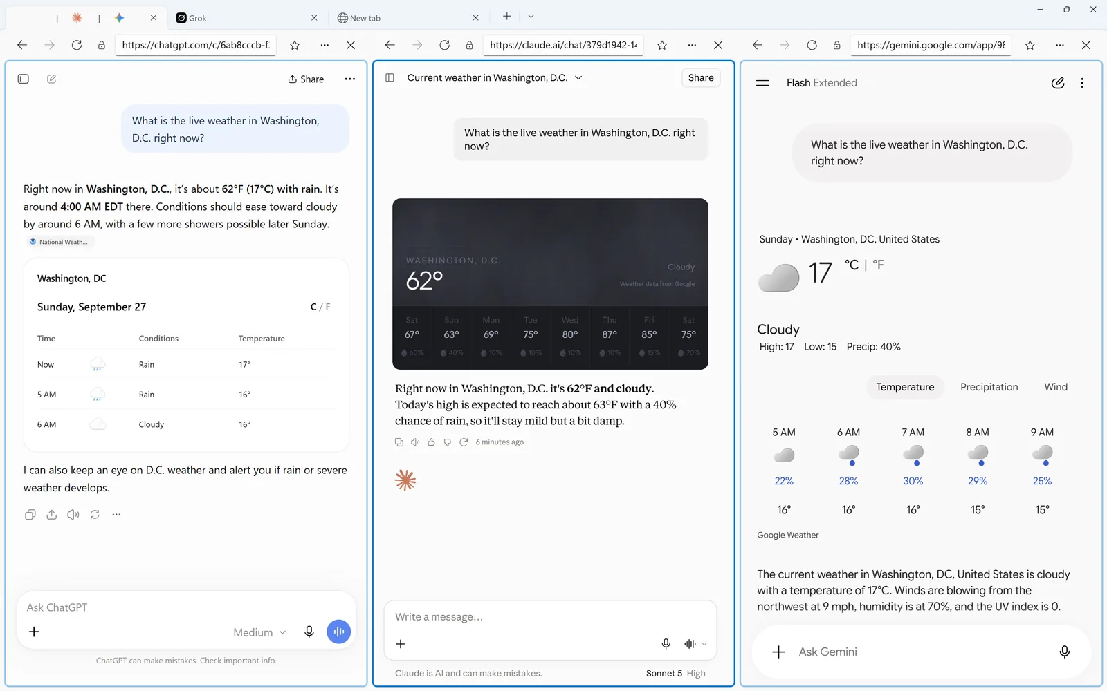Click read aloud icon under ChatGPT response

pos(73,514)
